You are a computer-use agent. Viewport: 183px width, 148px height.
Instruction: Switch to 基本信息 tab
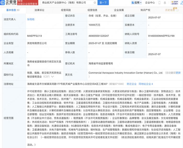pos(13,10)
